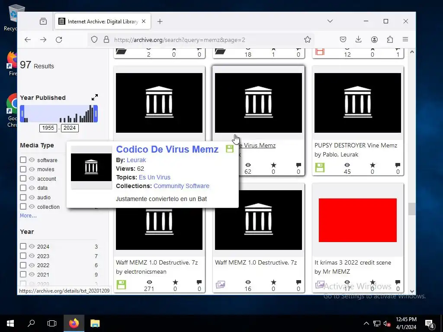Image resolution: width=443 pixels, height=332 pixels.
Task: Open File Explorer from the taskbar
Action: pos(95,323)
